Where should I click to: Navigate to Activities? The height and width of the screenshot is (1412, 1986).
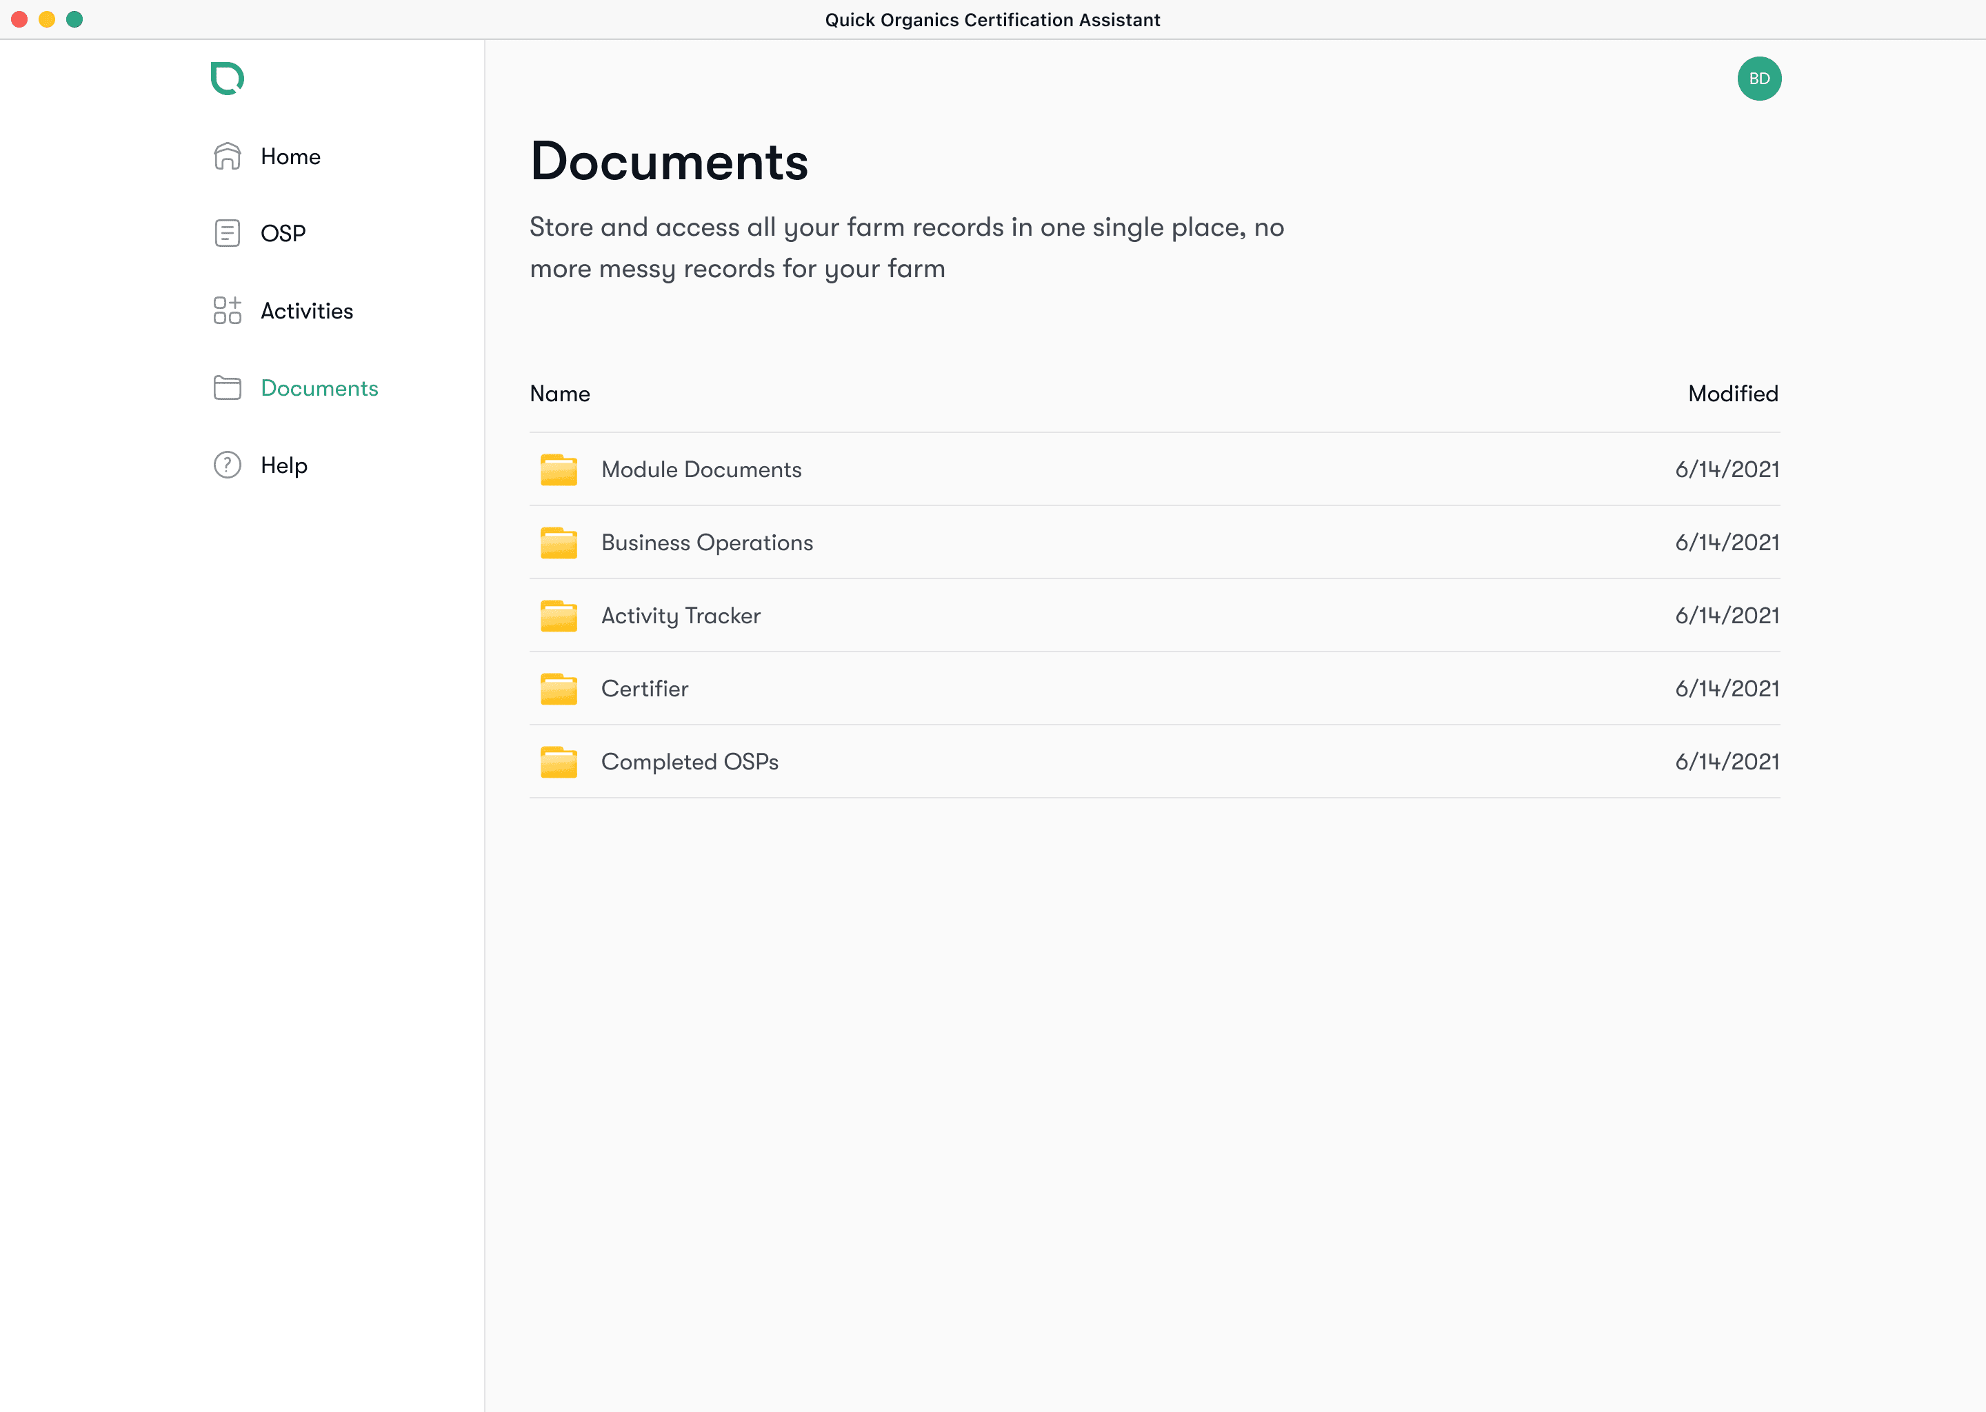click(307, 310)
